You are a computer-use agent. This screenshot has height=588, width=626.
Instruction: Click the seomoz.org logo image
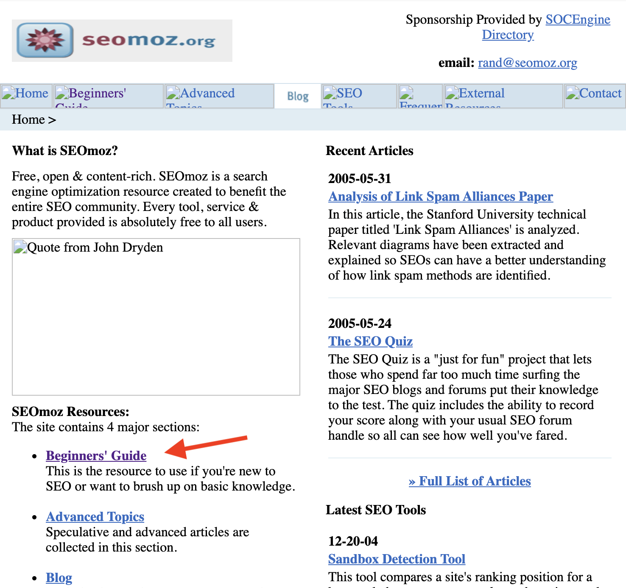tap(122, 41)
